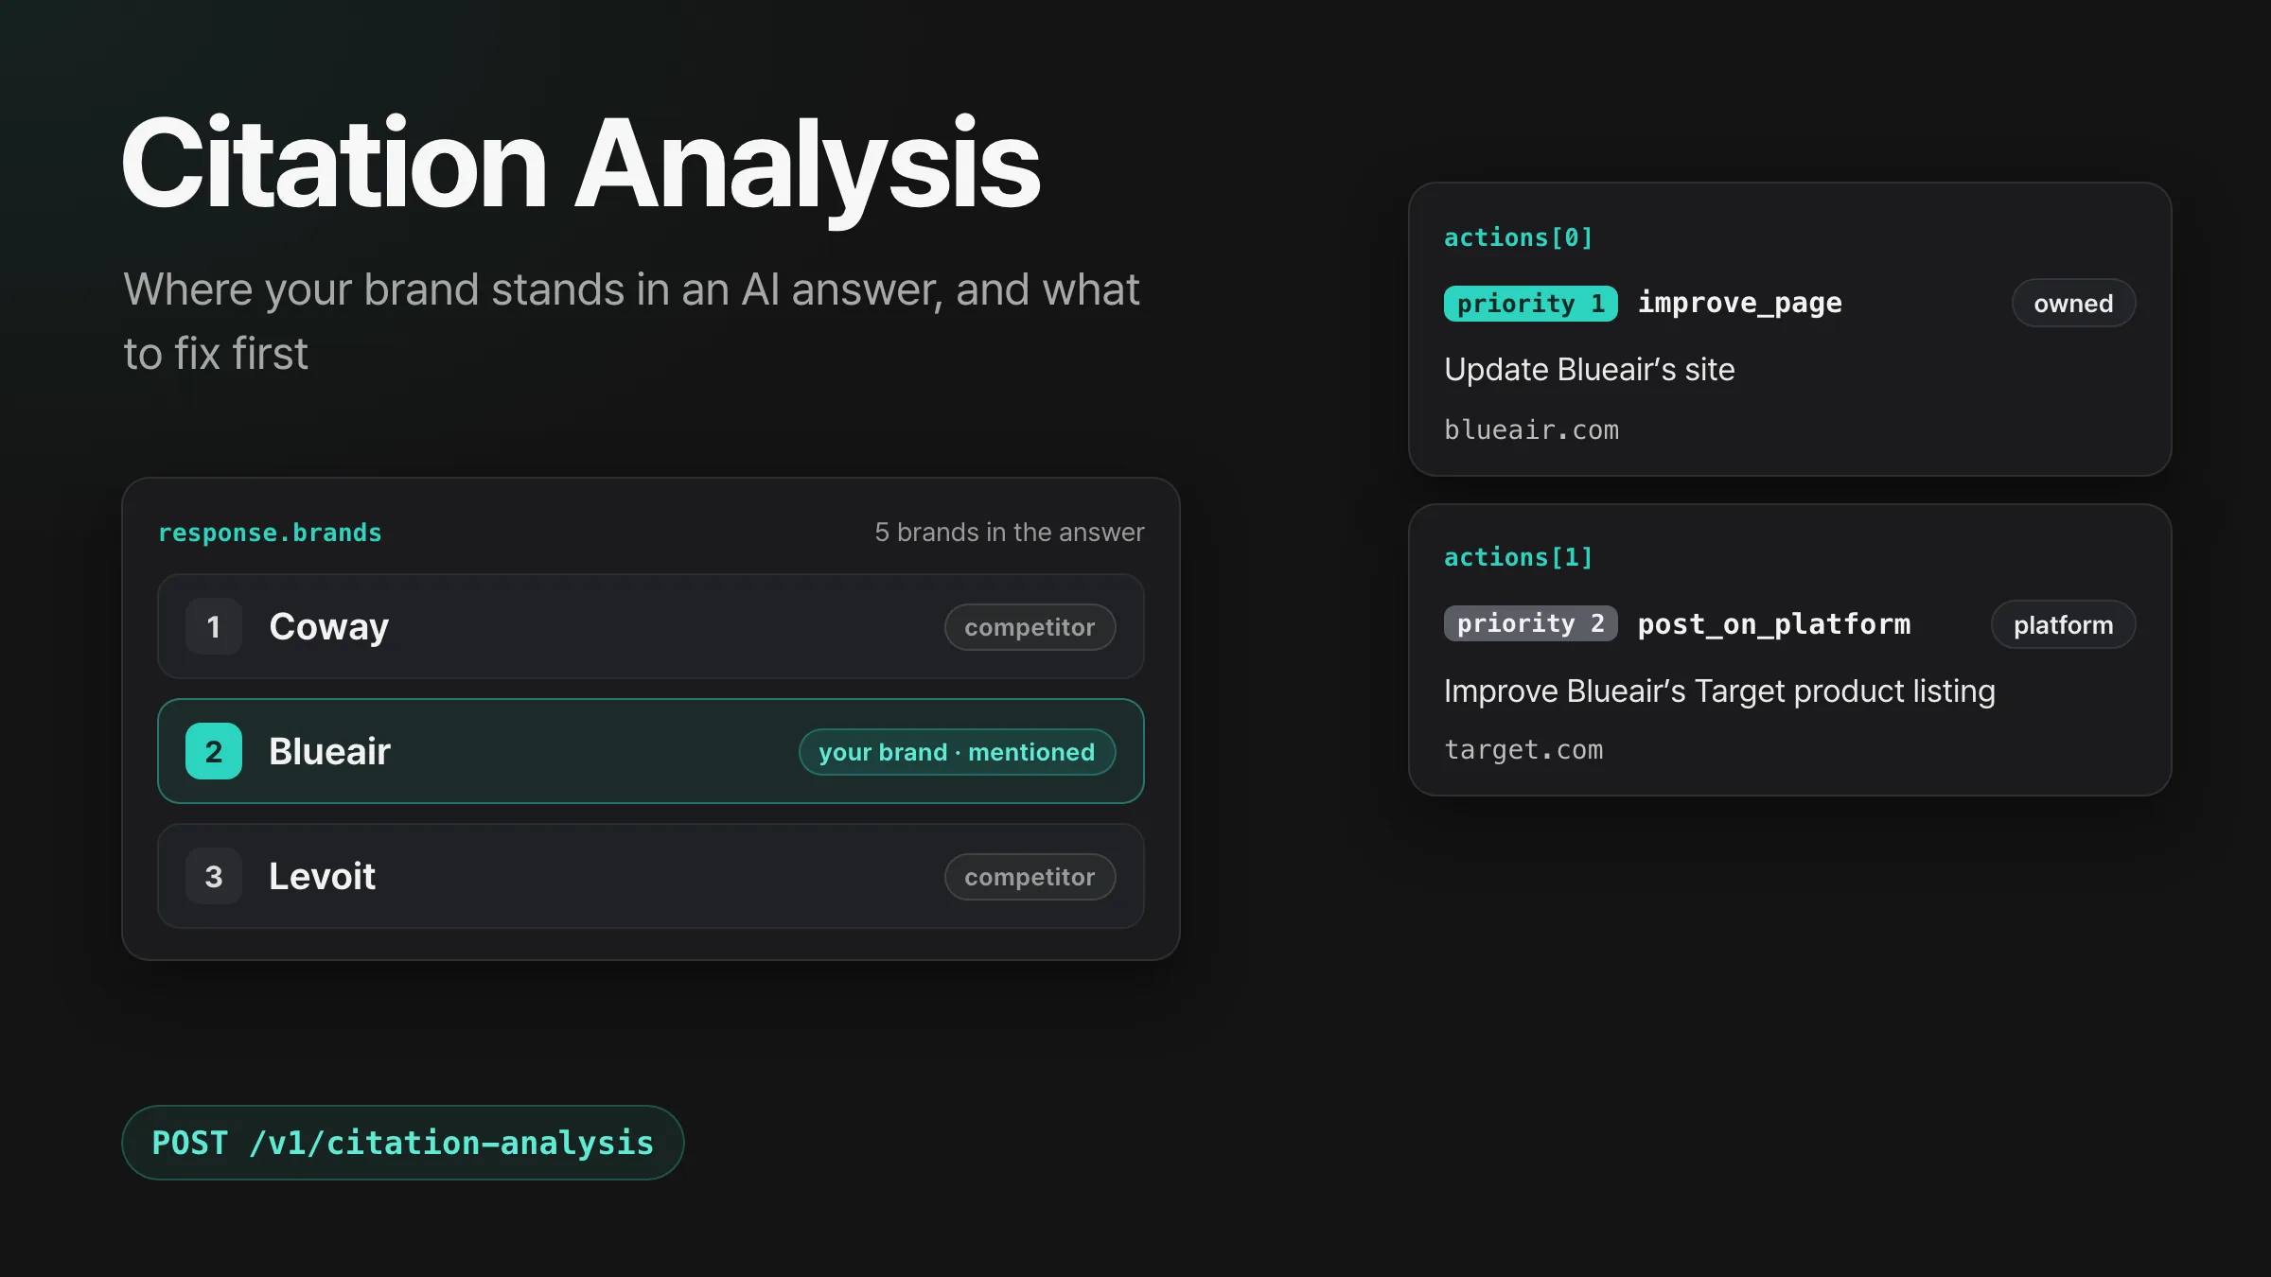Click the teal rank 2 badge
Screen dimensions: 2271x1277
[x=214, y=751]
